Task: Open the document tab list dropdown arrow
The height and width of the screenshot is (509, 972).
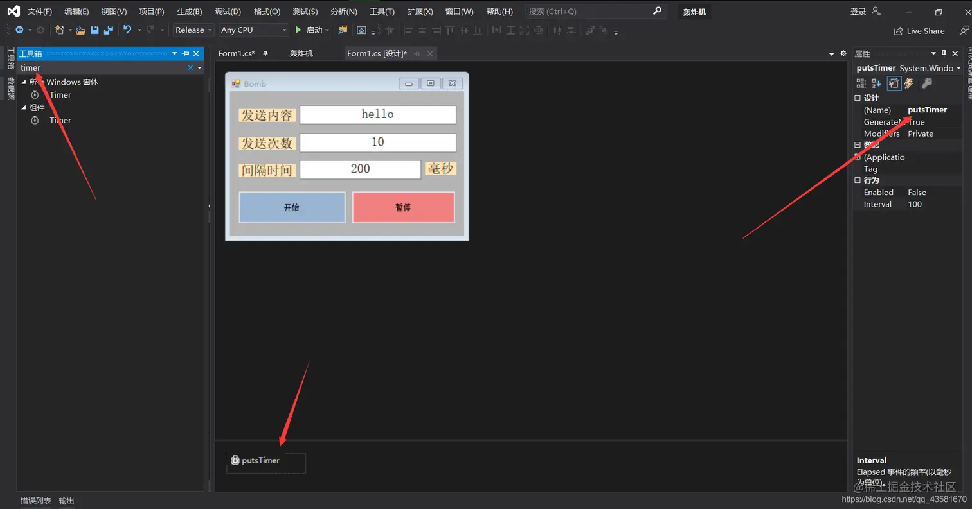Action: coord(831,54)
